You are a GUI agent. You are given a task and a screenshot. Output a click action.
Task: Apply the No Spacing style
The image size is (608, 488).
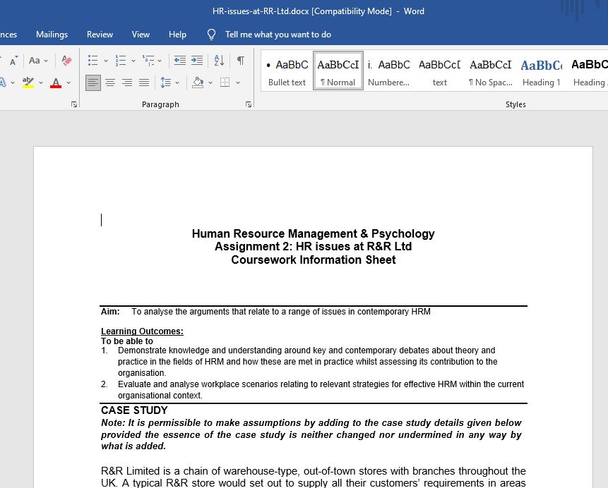(491, 71)
